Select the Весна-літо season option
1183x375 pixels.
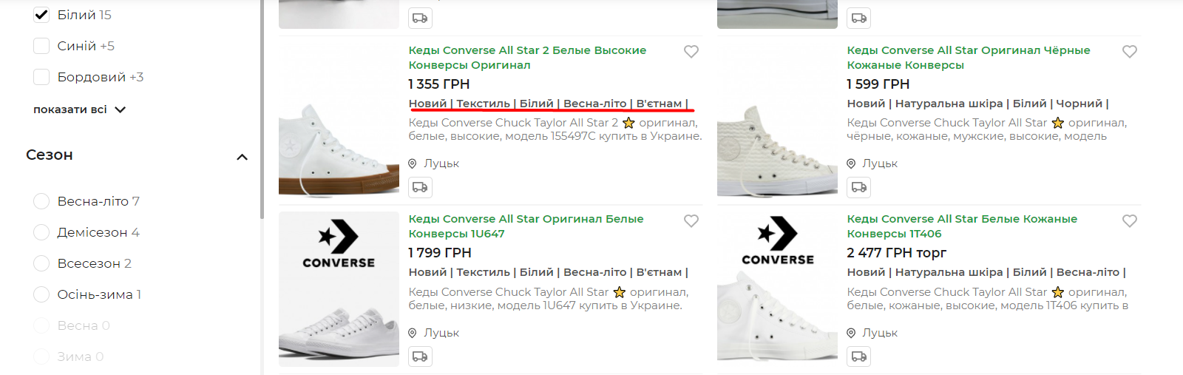click(41, 201)
